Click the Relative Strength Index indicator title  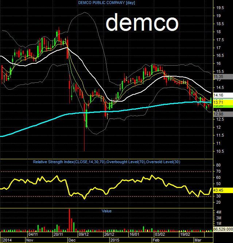(106, 162)
